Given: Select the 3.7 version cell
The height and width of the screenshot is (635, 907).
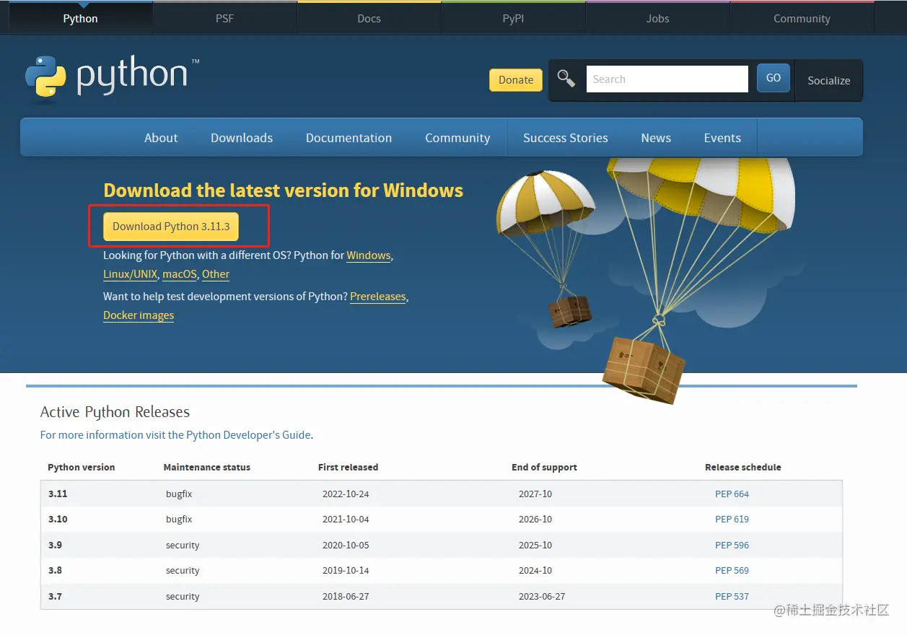Looking at the screenshot, I should coord(56,597).
